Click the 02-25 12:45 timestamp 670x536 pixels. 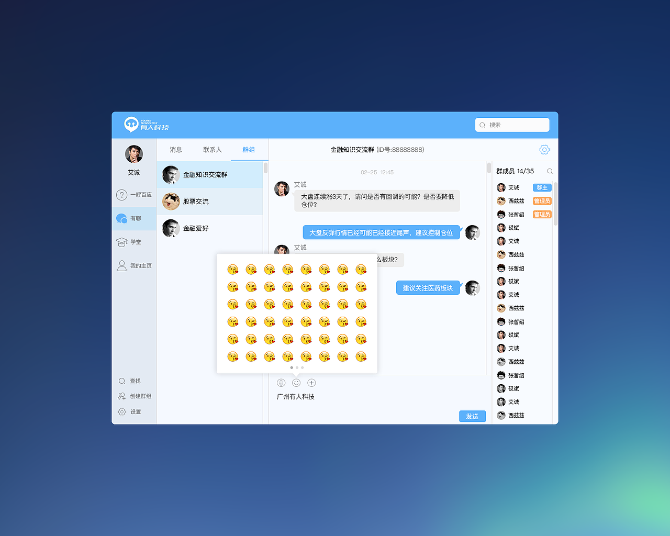(x=377, y=172)
